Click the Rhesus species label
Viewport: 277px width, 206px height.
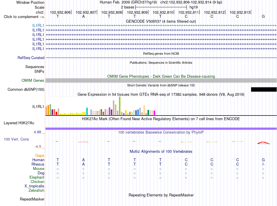(38, 164)
